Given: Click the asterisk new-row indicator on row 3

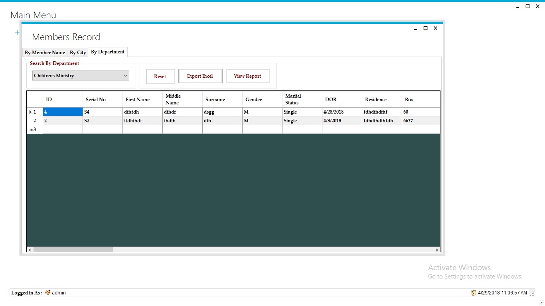Looking at the screenshot, I should (x=32, y=129).
